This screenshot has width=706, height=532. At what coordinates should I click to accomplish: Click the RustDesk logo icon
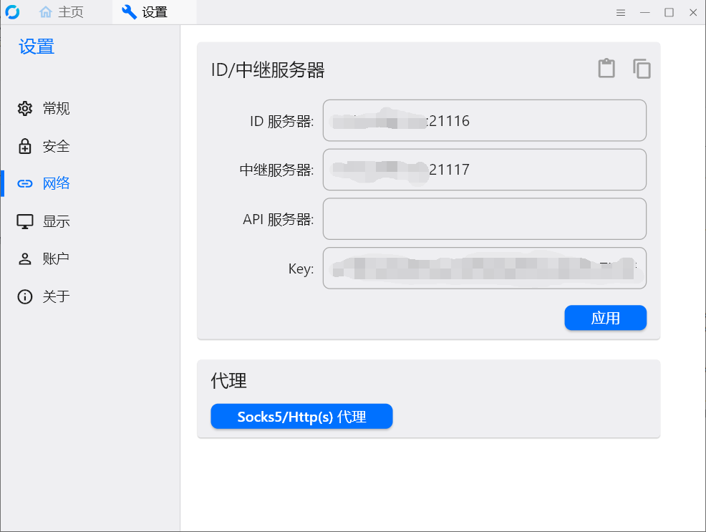(x=13, y=11)
